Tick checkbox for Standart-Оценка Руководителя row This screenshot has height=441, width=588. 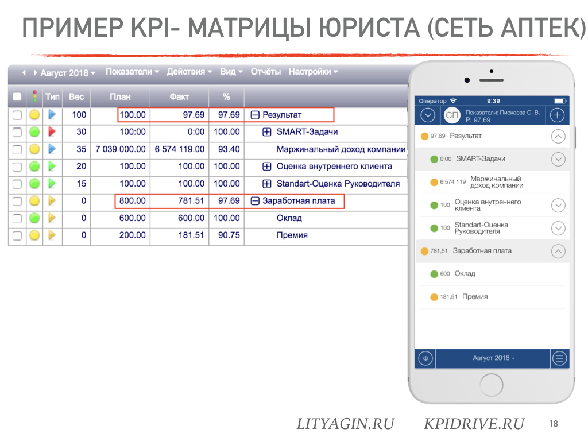pos(17,184)
